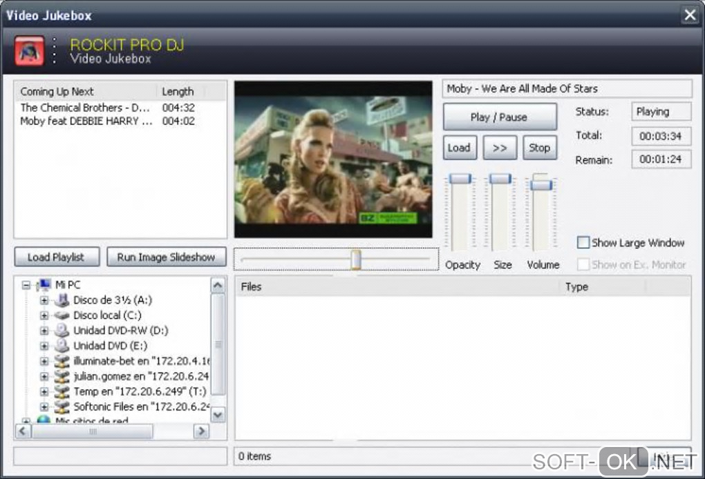
Task: Collapse the Mi PC tree node
Action: [x=26, y=285]
